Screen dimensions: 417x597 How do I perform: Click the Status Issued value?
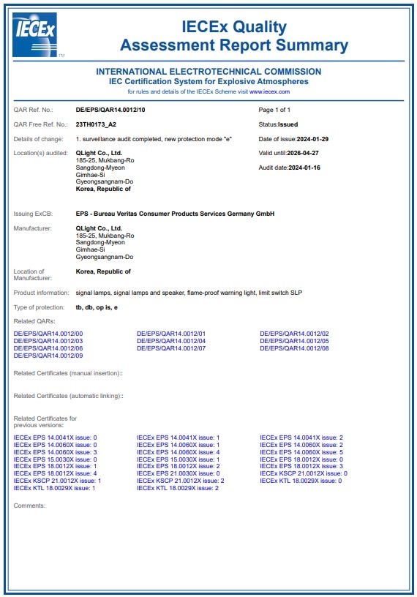(x=288, y=124)
